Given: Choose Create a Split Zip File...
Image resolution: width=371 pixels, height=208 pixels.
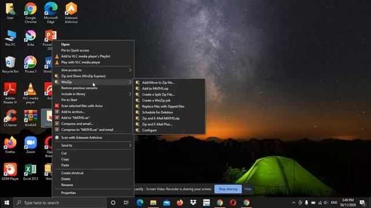Looking at the screenshot, I should pos(169,94).
